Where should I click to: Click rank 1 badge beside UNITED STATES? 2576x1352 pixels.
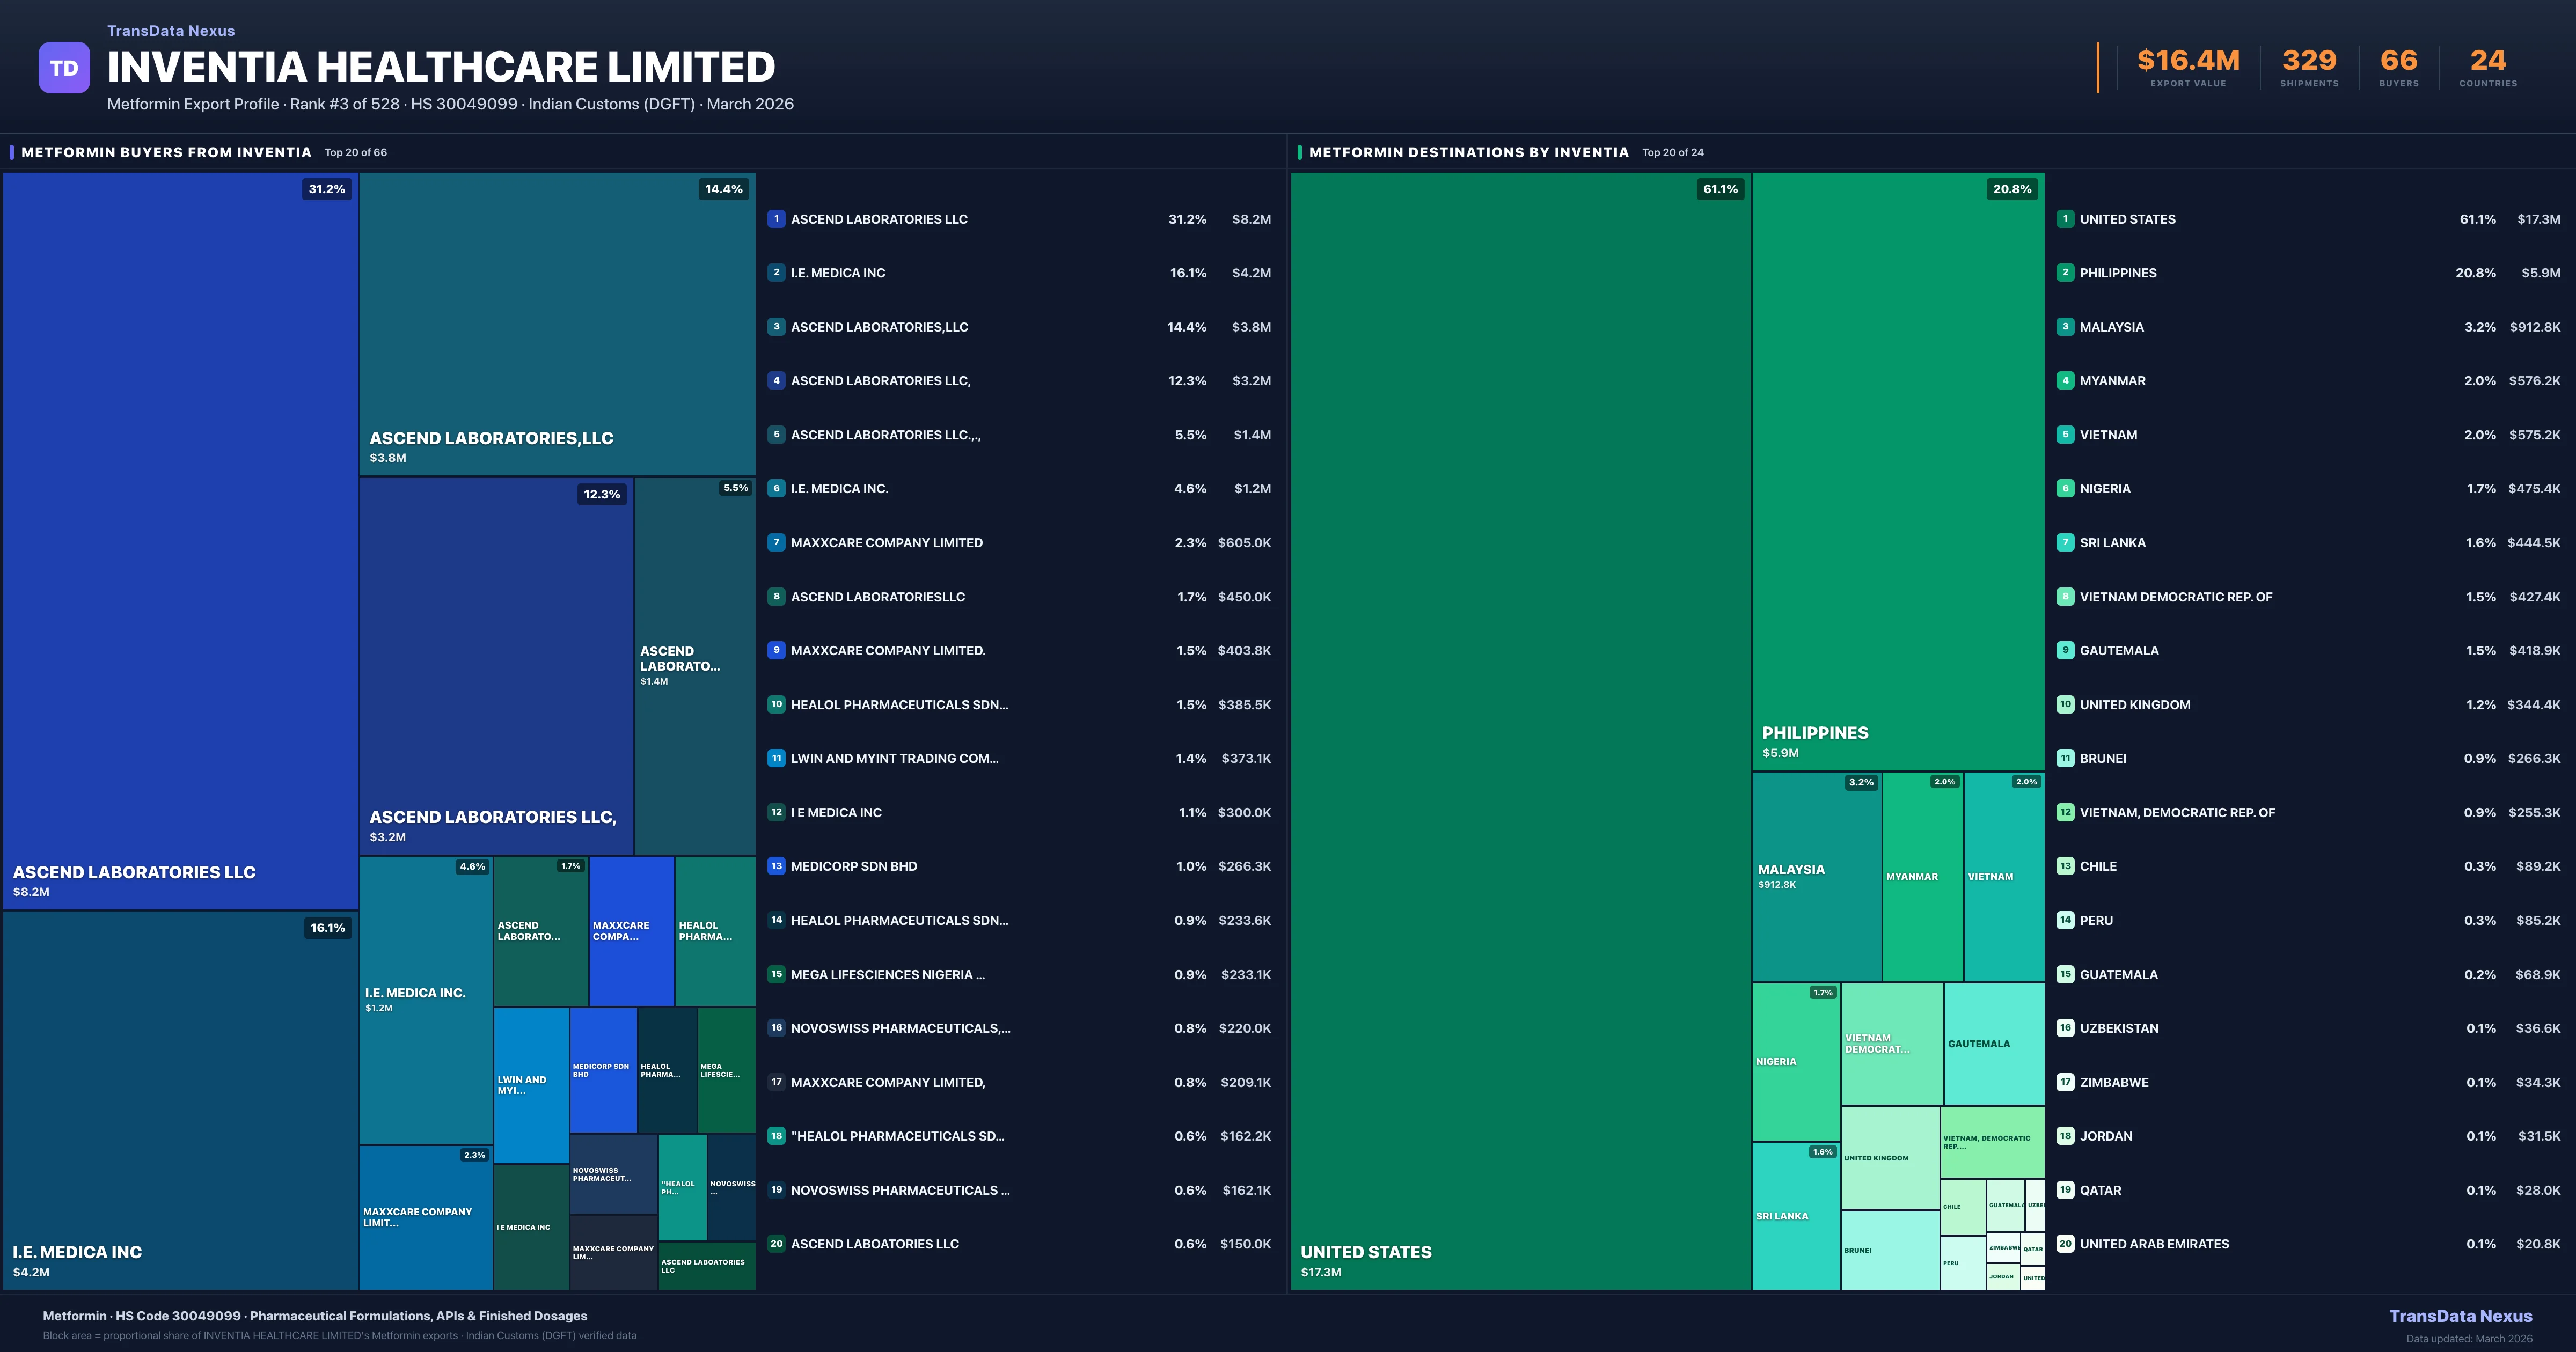click(2065, 219)
